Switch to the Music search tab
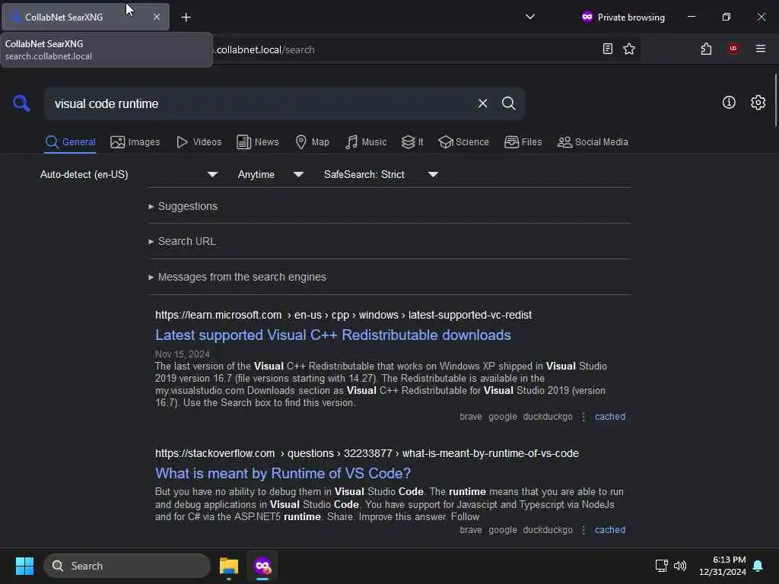This screenshot has width=779, height=584. pyautogui.click(x=366, y=142)
